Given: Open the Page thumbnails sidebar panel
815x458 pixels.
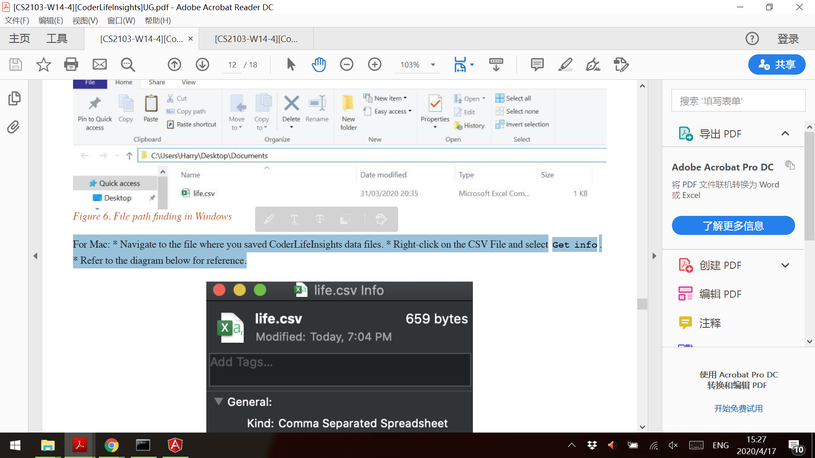Looking at the screenshot, I should point(14,98).
